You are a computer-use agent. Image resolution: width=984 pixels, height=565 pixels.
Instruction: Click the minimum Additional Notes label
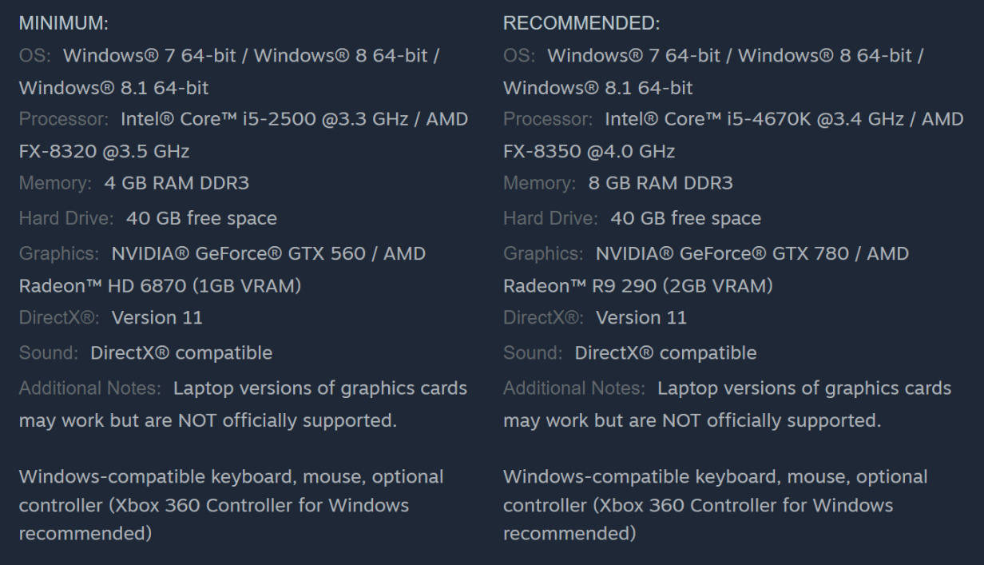tap(91, 388)
